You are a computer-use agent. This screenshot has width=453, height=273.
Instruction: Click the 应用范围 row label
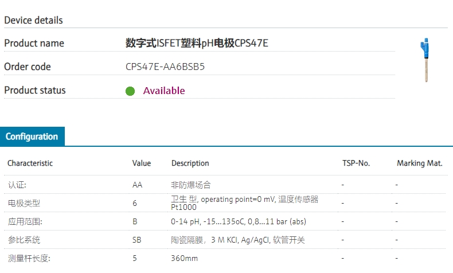coord(25,221)
